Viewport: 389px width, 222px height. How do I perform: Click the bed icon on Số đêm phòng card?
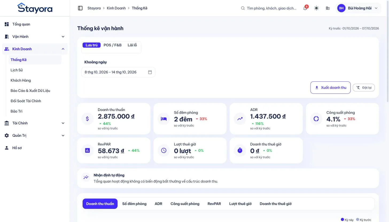(164, 119)
